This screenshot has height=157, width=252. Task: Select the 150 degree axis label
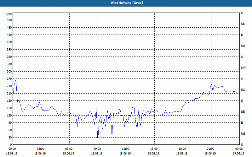[9, 108]
